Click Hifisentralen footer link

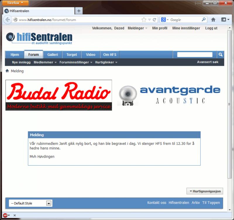click(179, 202)
